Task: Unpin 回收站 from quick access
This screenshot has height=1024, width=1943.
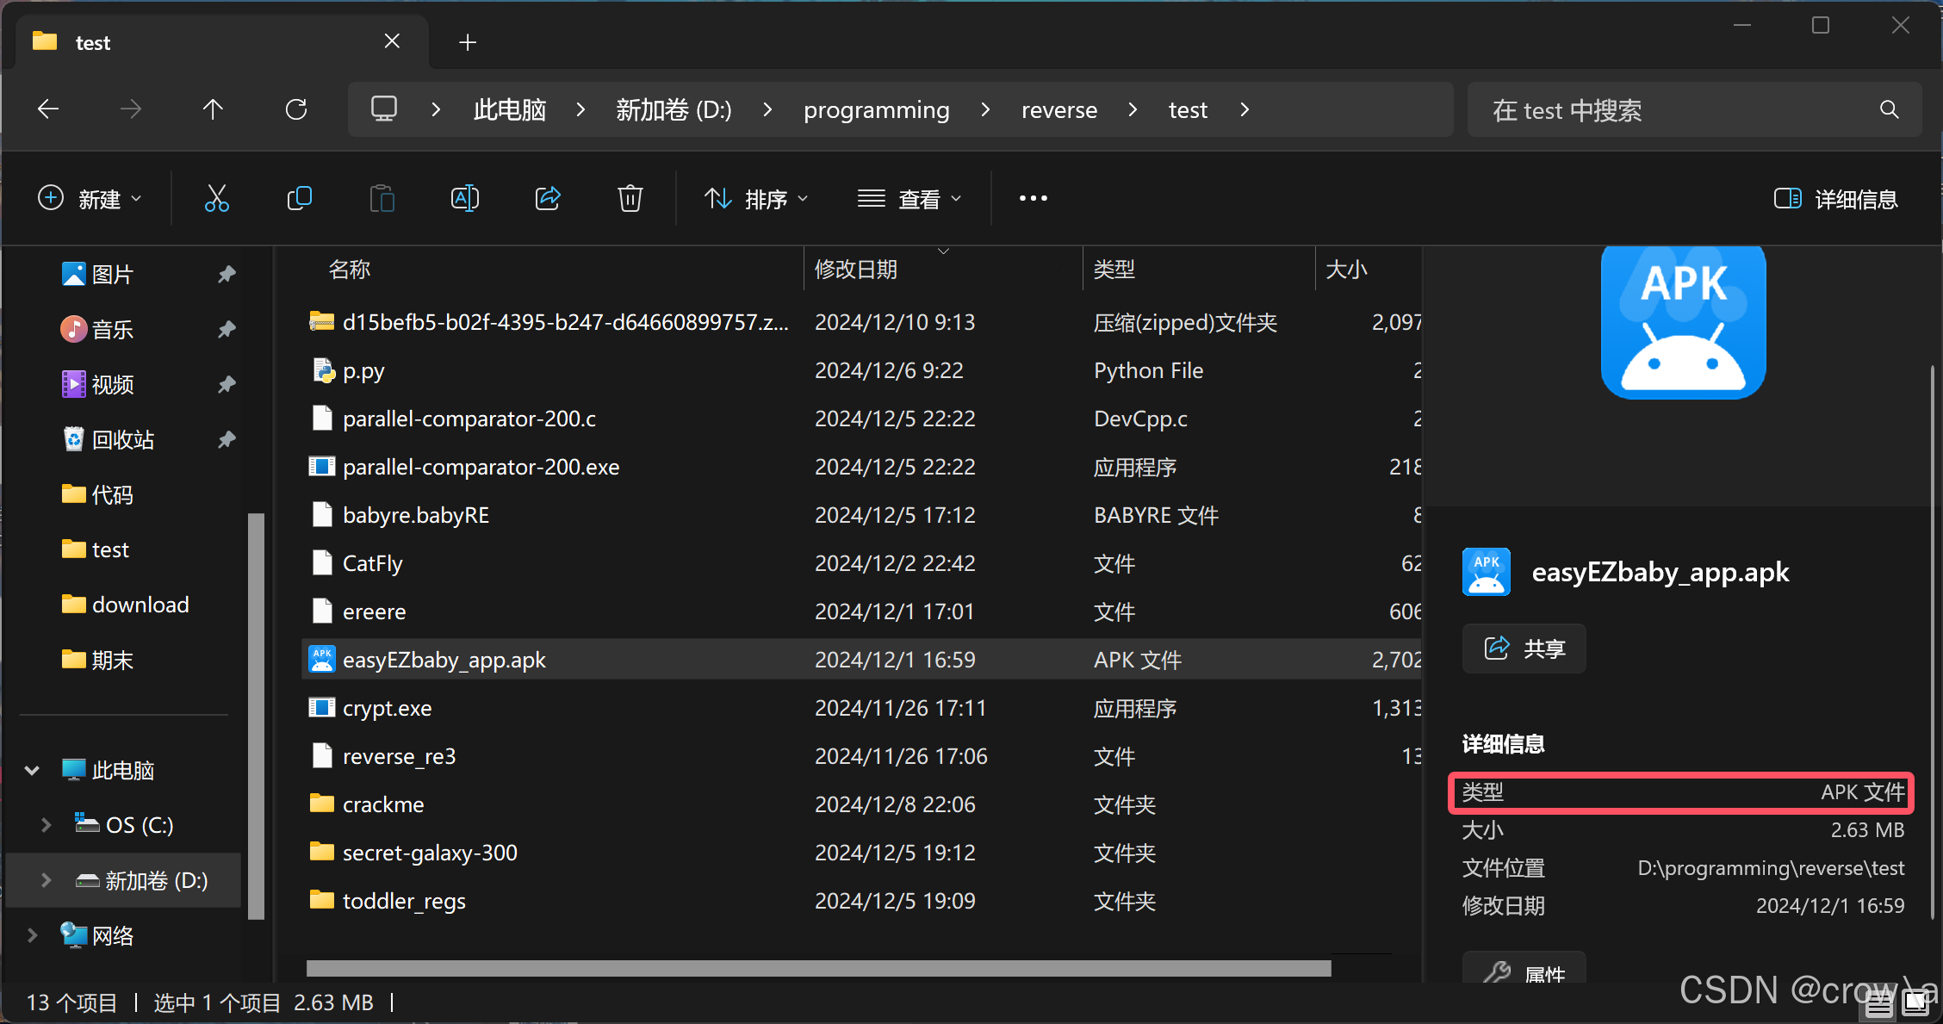Action: [x=227, y=439]
